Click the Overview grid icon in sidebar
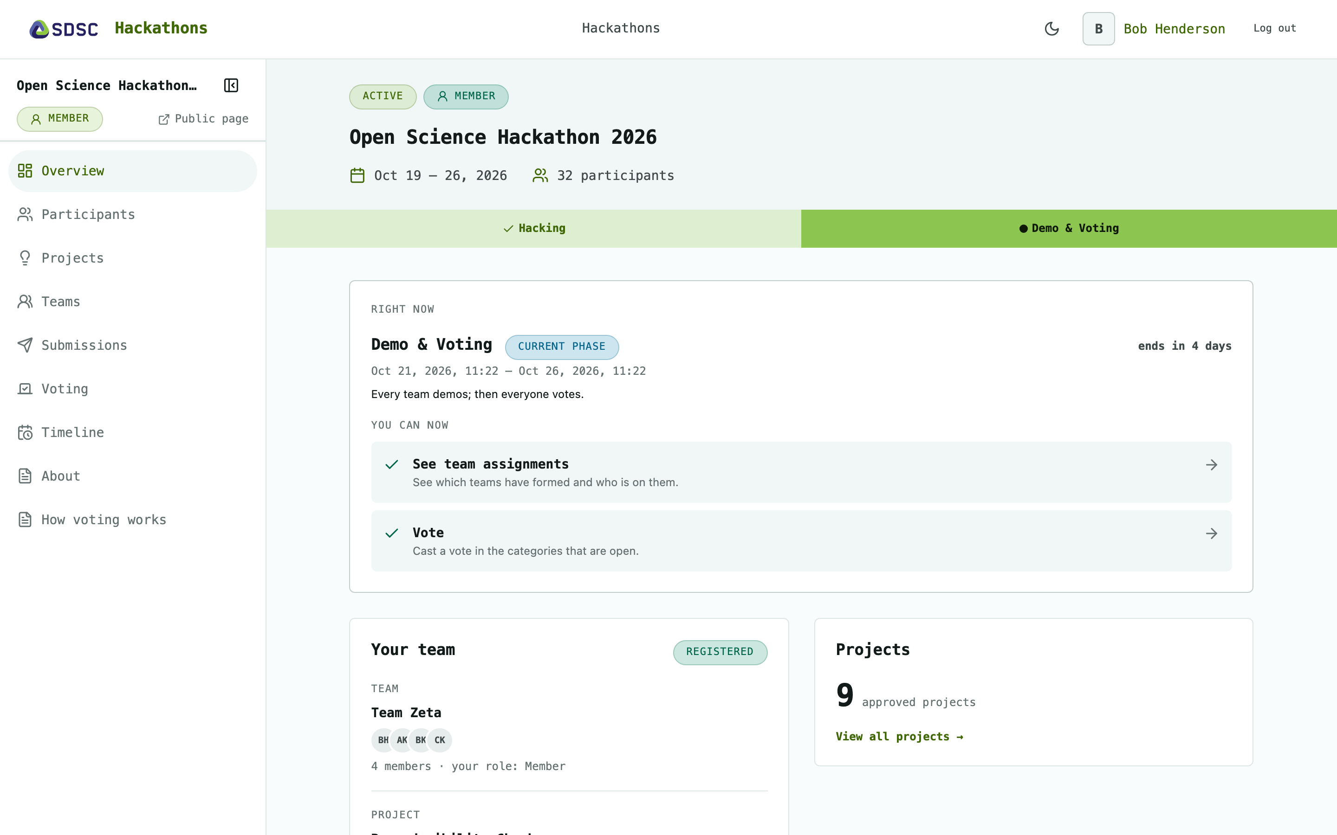 tap(25, 171)
